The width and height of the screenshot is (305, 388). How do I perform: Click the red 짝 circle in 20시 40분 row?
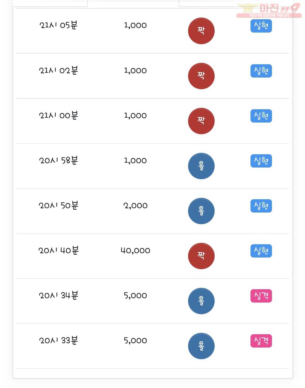tap(201, 256)
